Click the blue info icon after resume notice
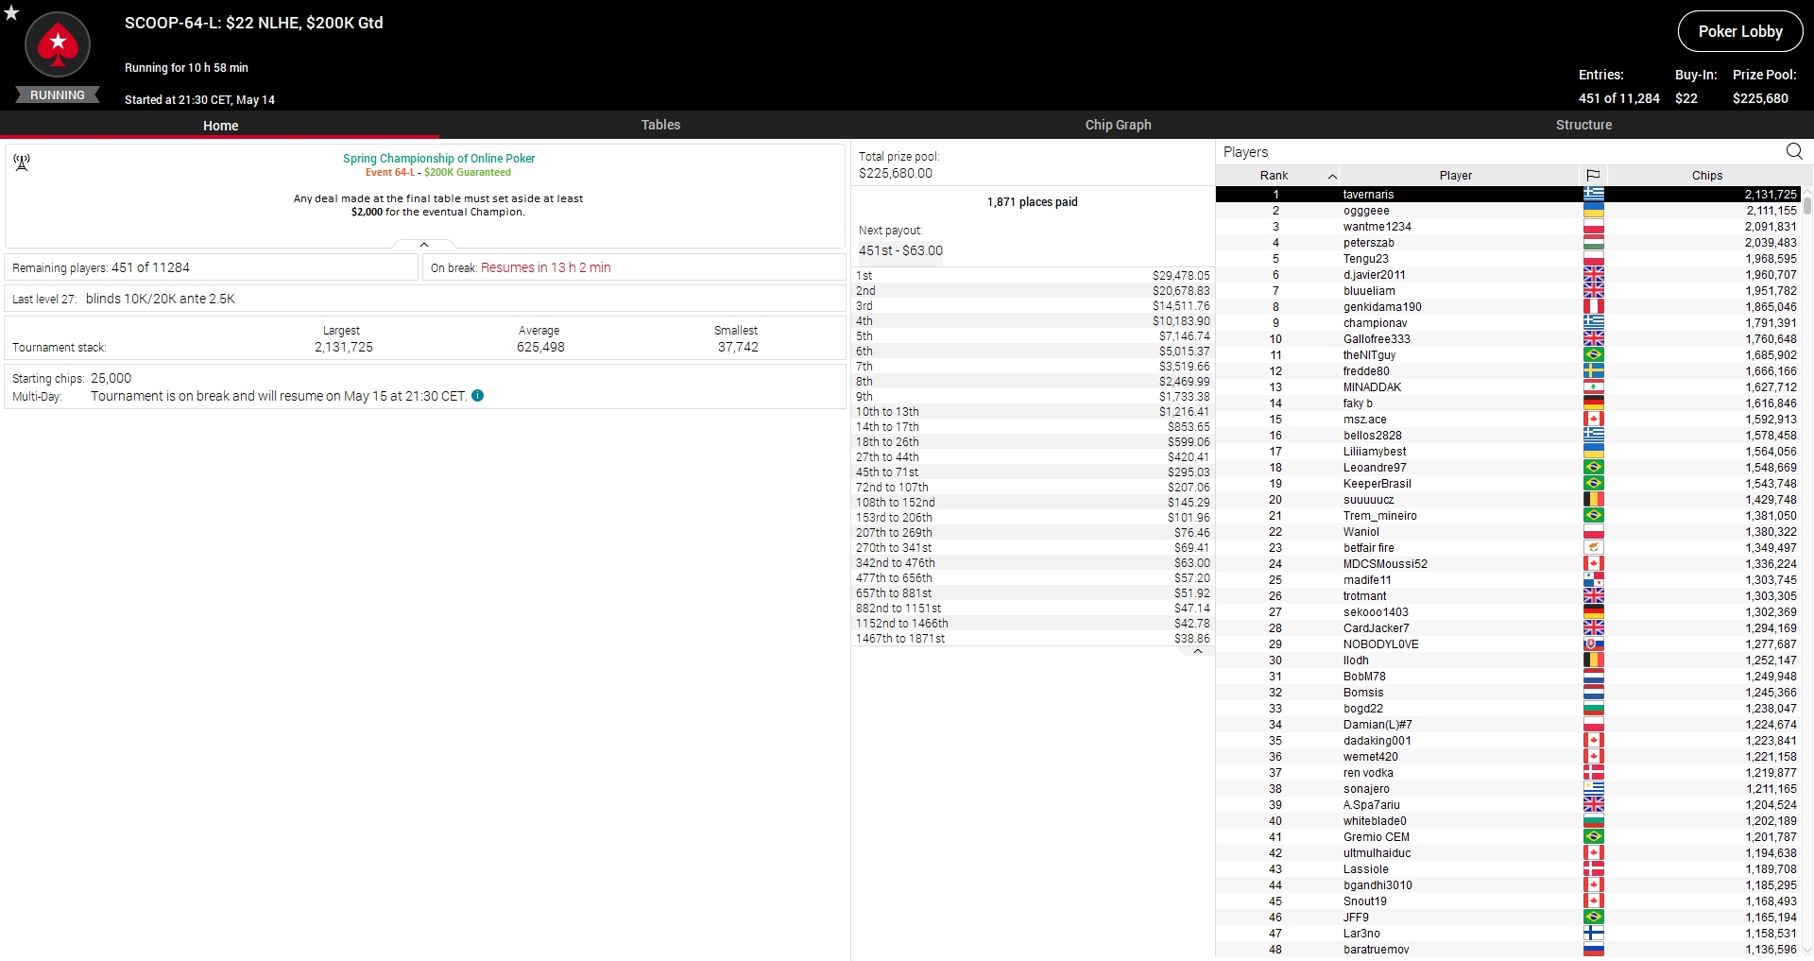This screenshot has width=1814, height=961. click(477, 396)
